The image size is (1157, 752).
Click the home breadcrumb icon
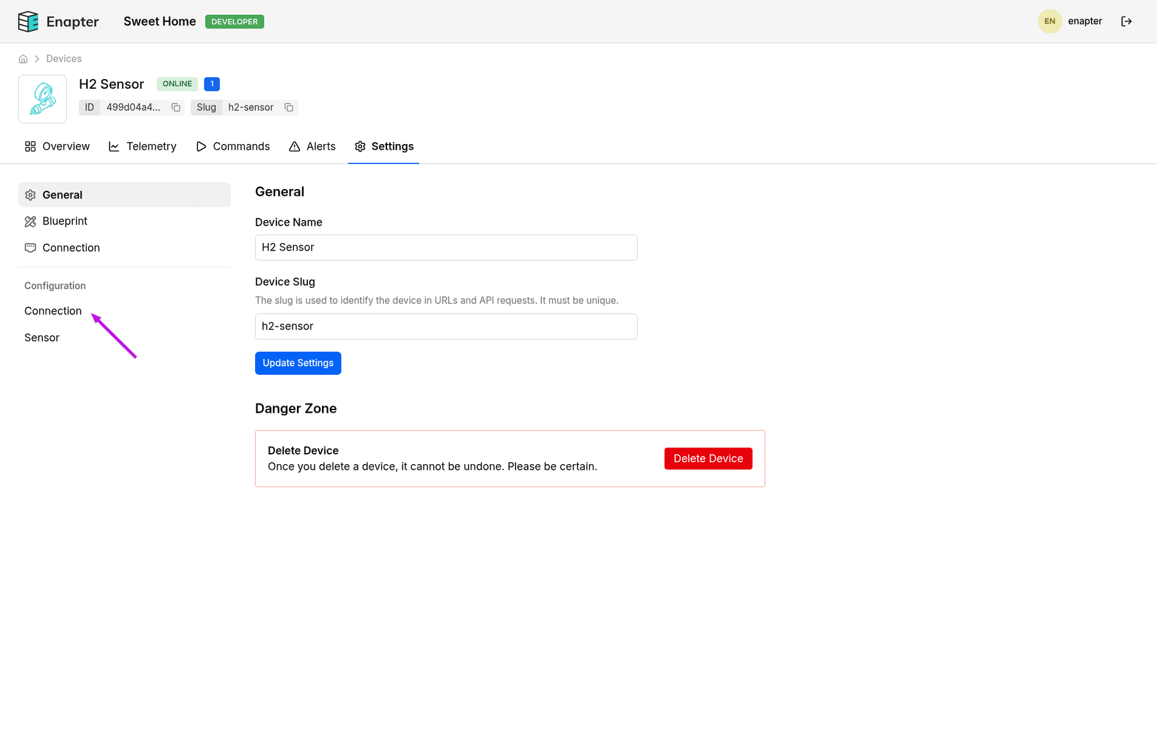pyautogui.click(x=23, y=59)
